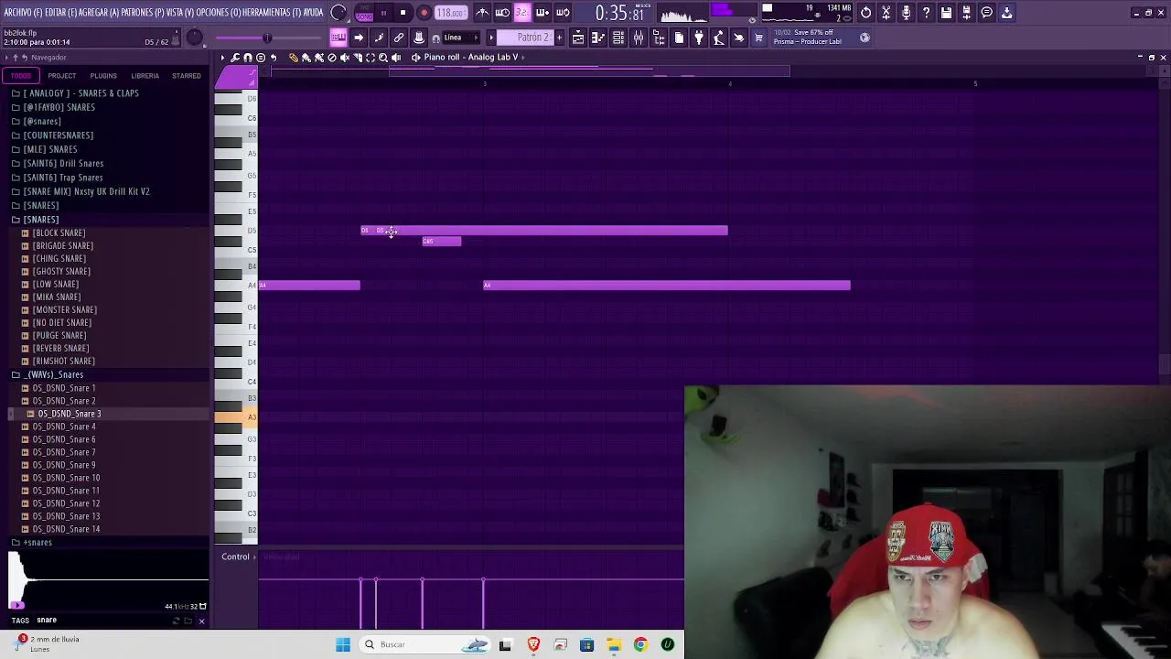Toggle the loop recording icon

click(x=563, y=13)
